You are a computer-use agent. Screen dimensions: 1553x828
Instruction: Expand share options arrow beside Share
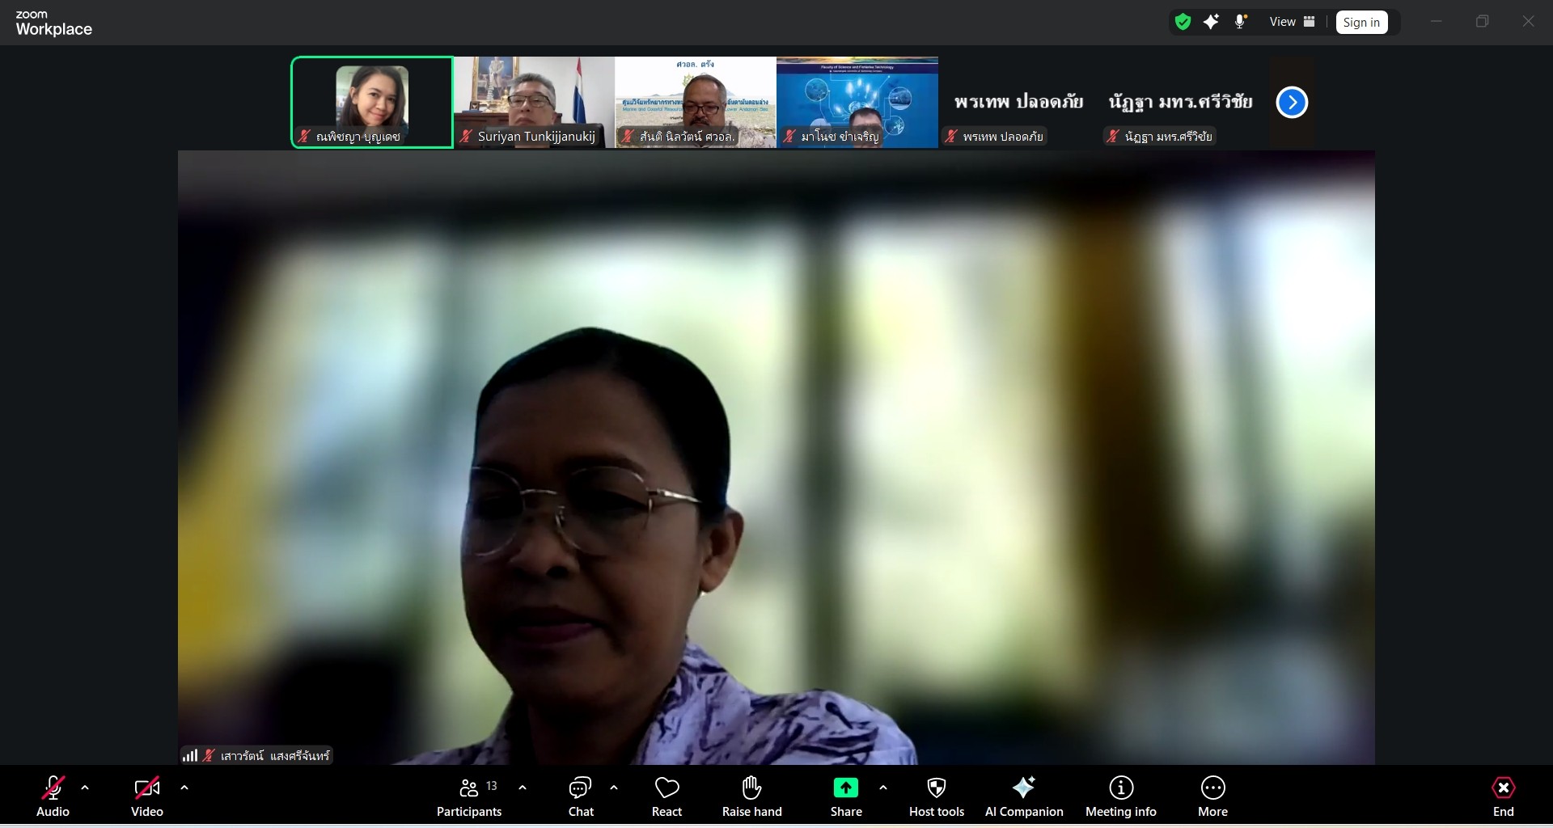[x=883, y=788]
